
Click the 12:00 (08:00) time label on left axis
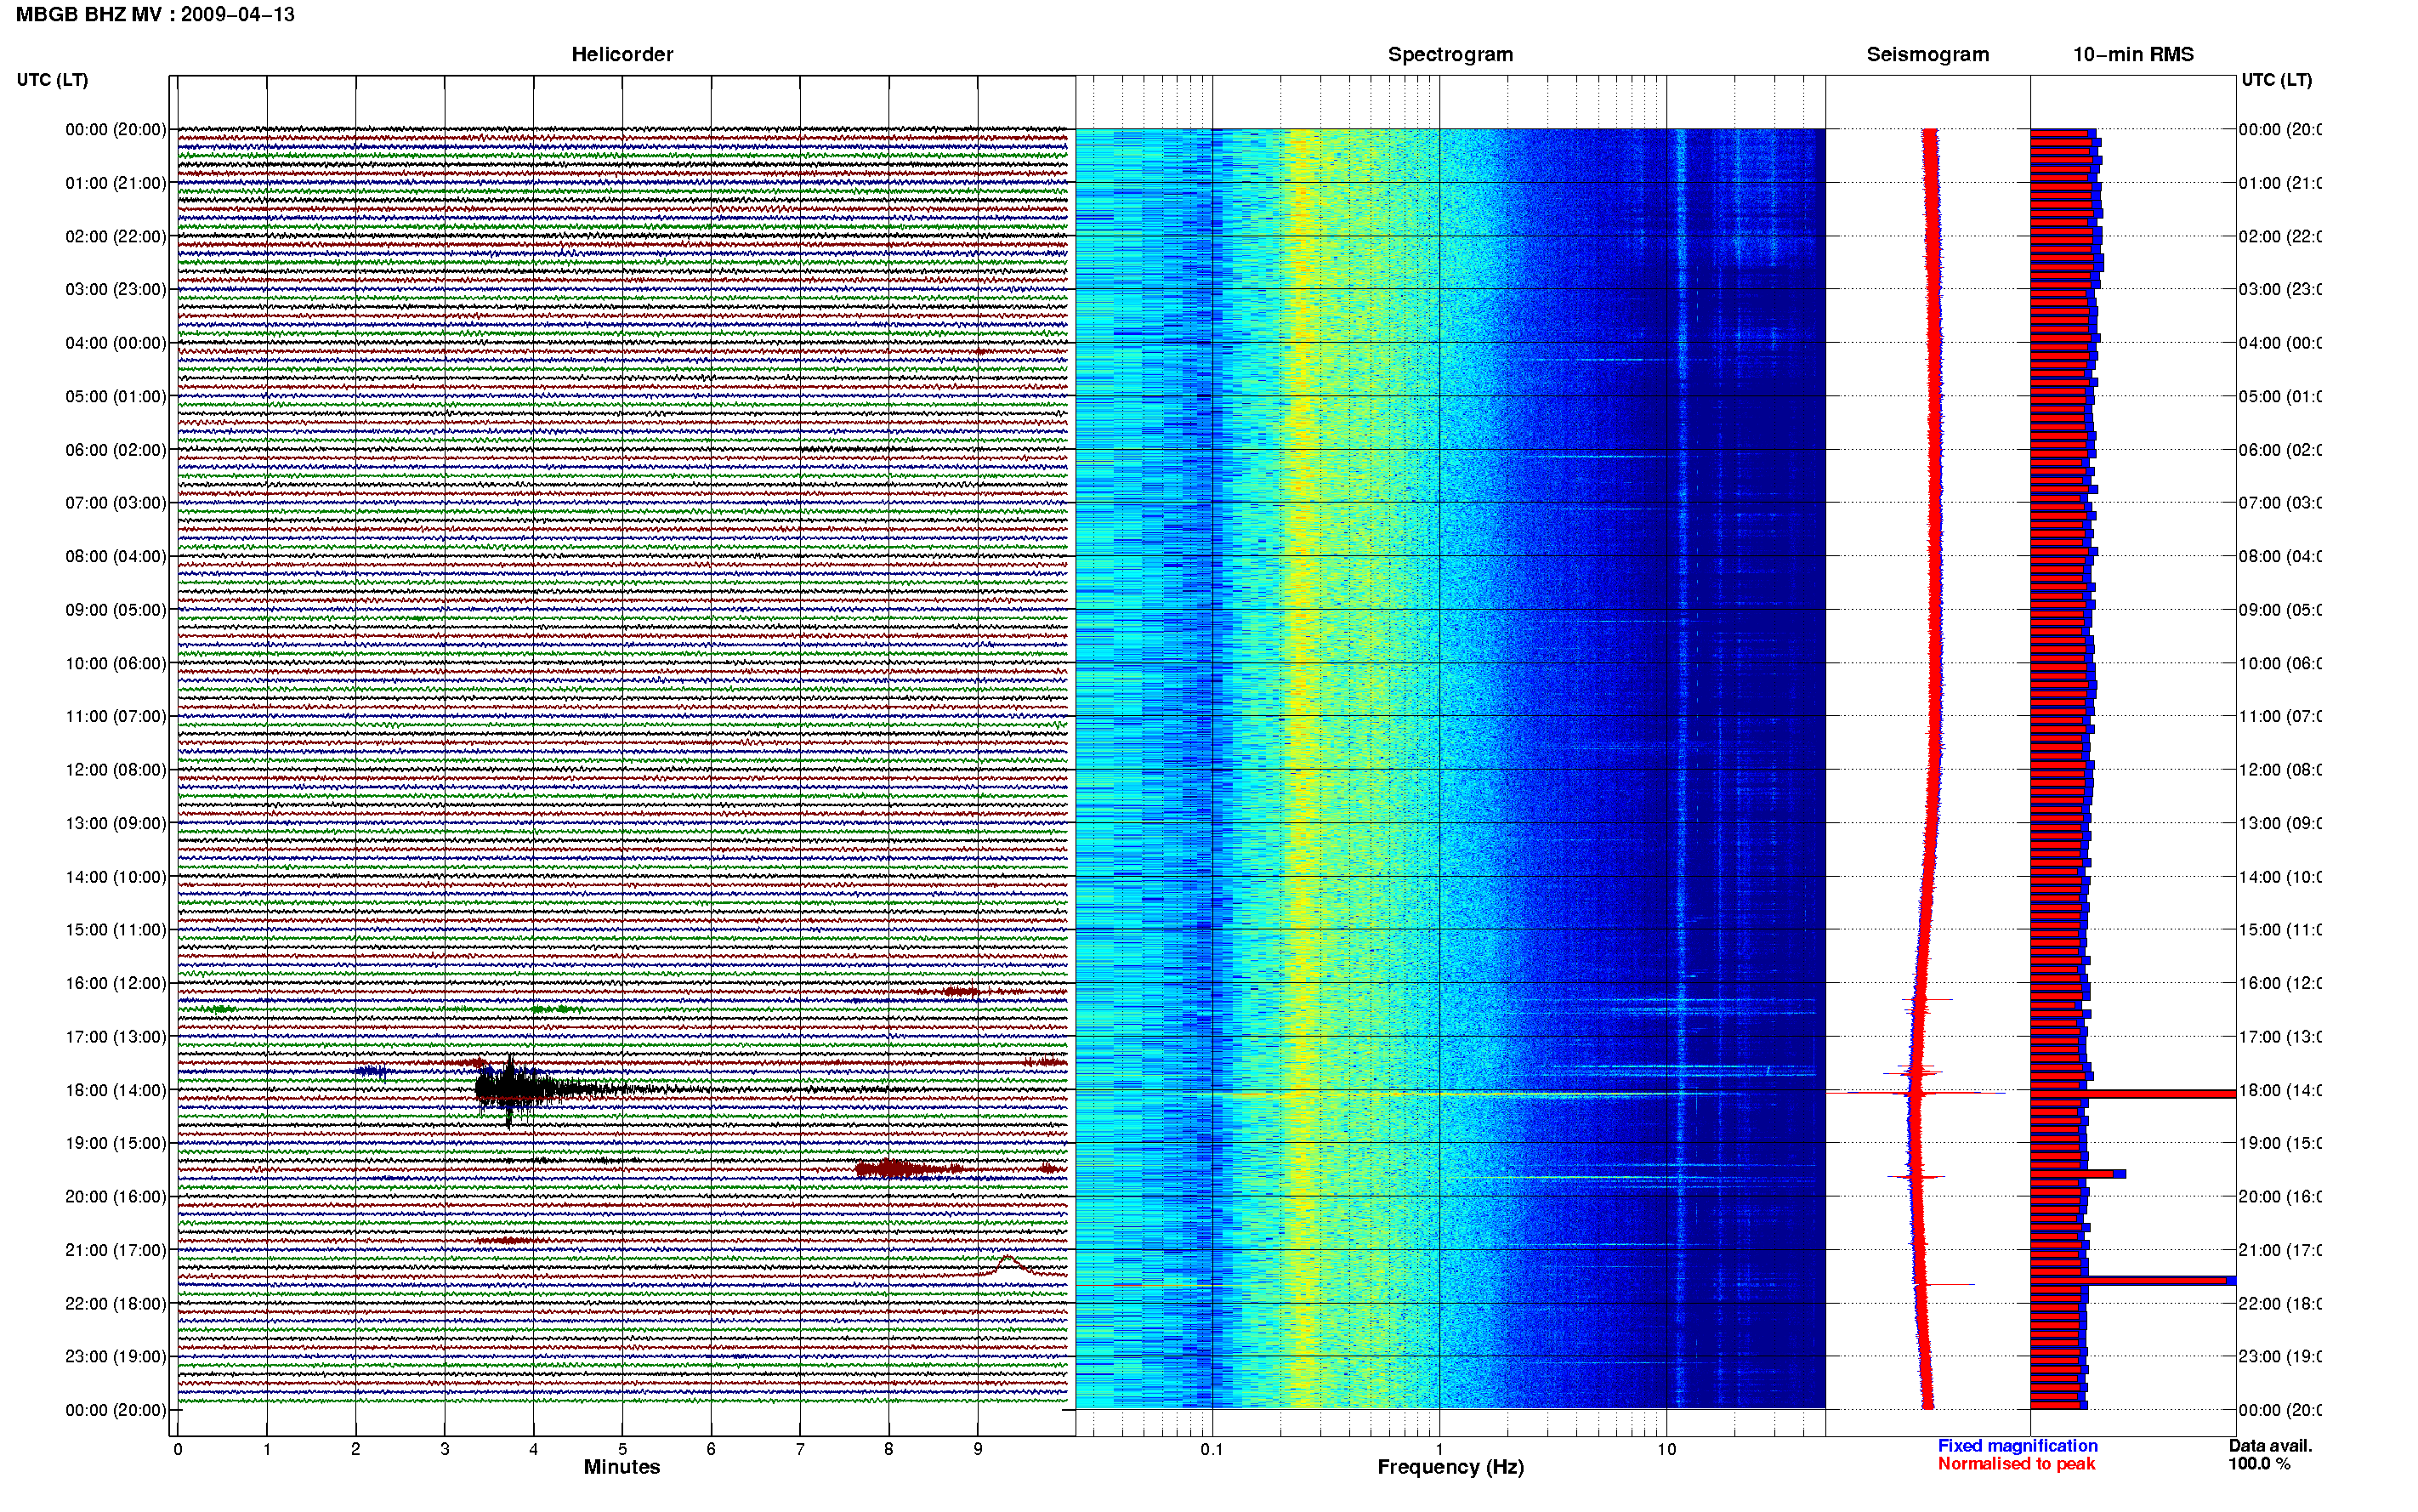click(x=116, y=770)
